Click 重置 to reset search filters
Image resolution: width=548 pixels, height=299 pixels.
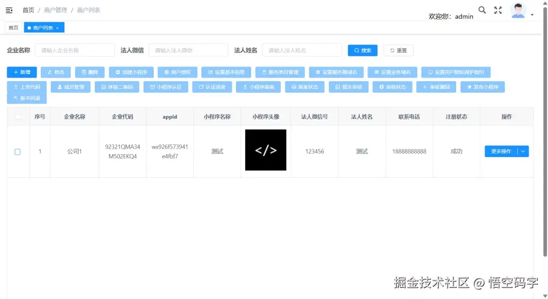[398, 50]
